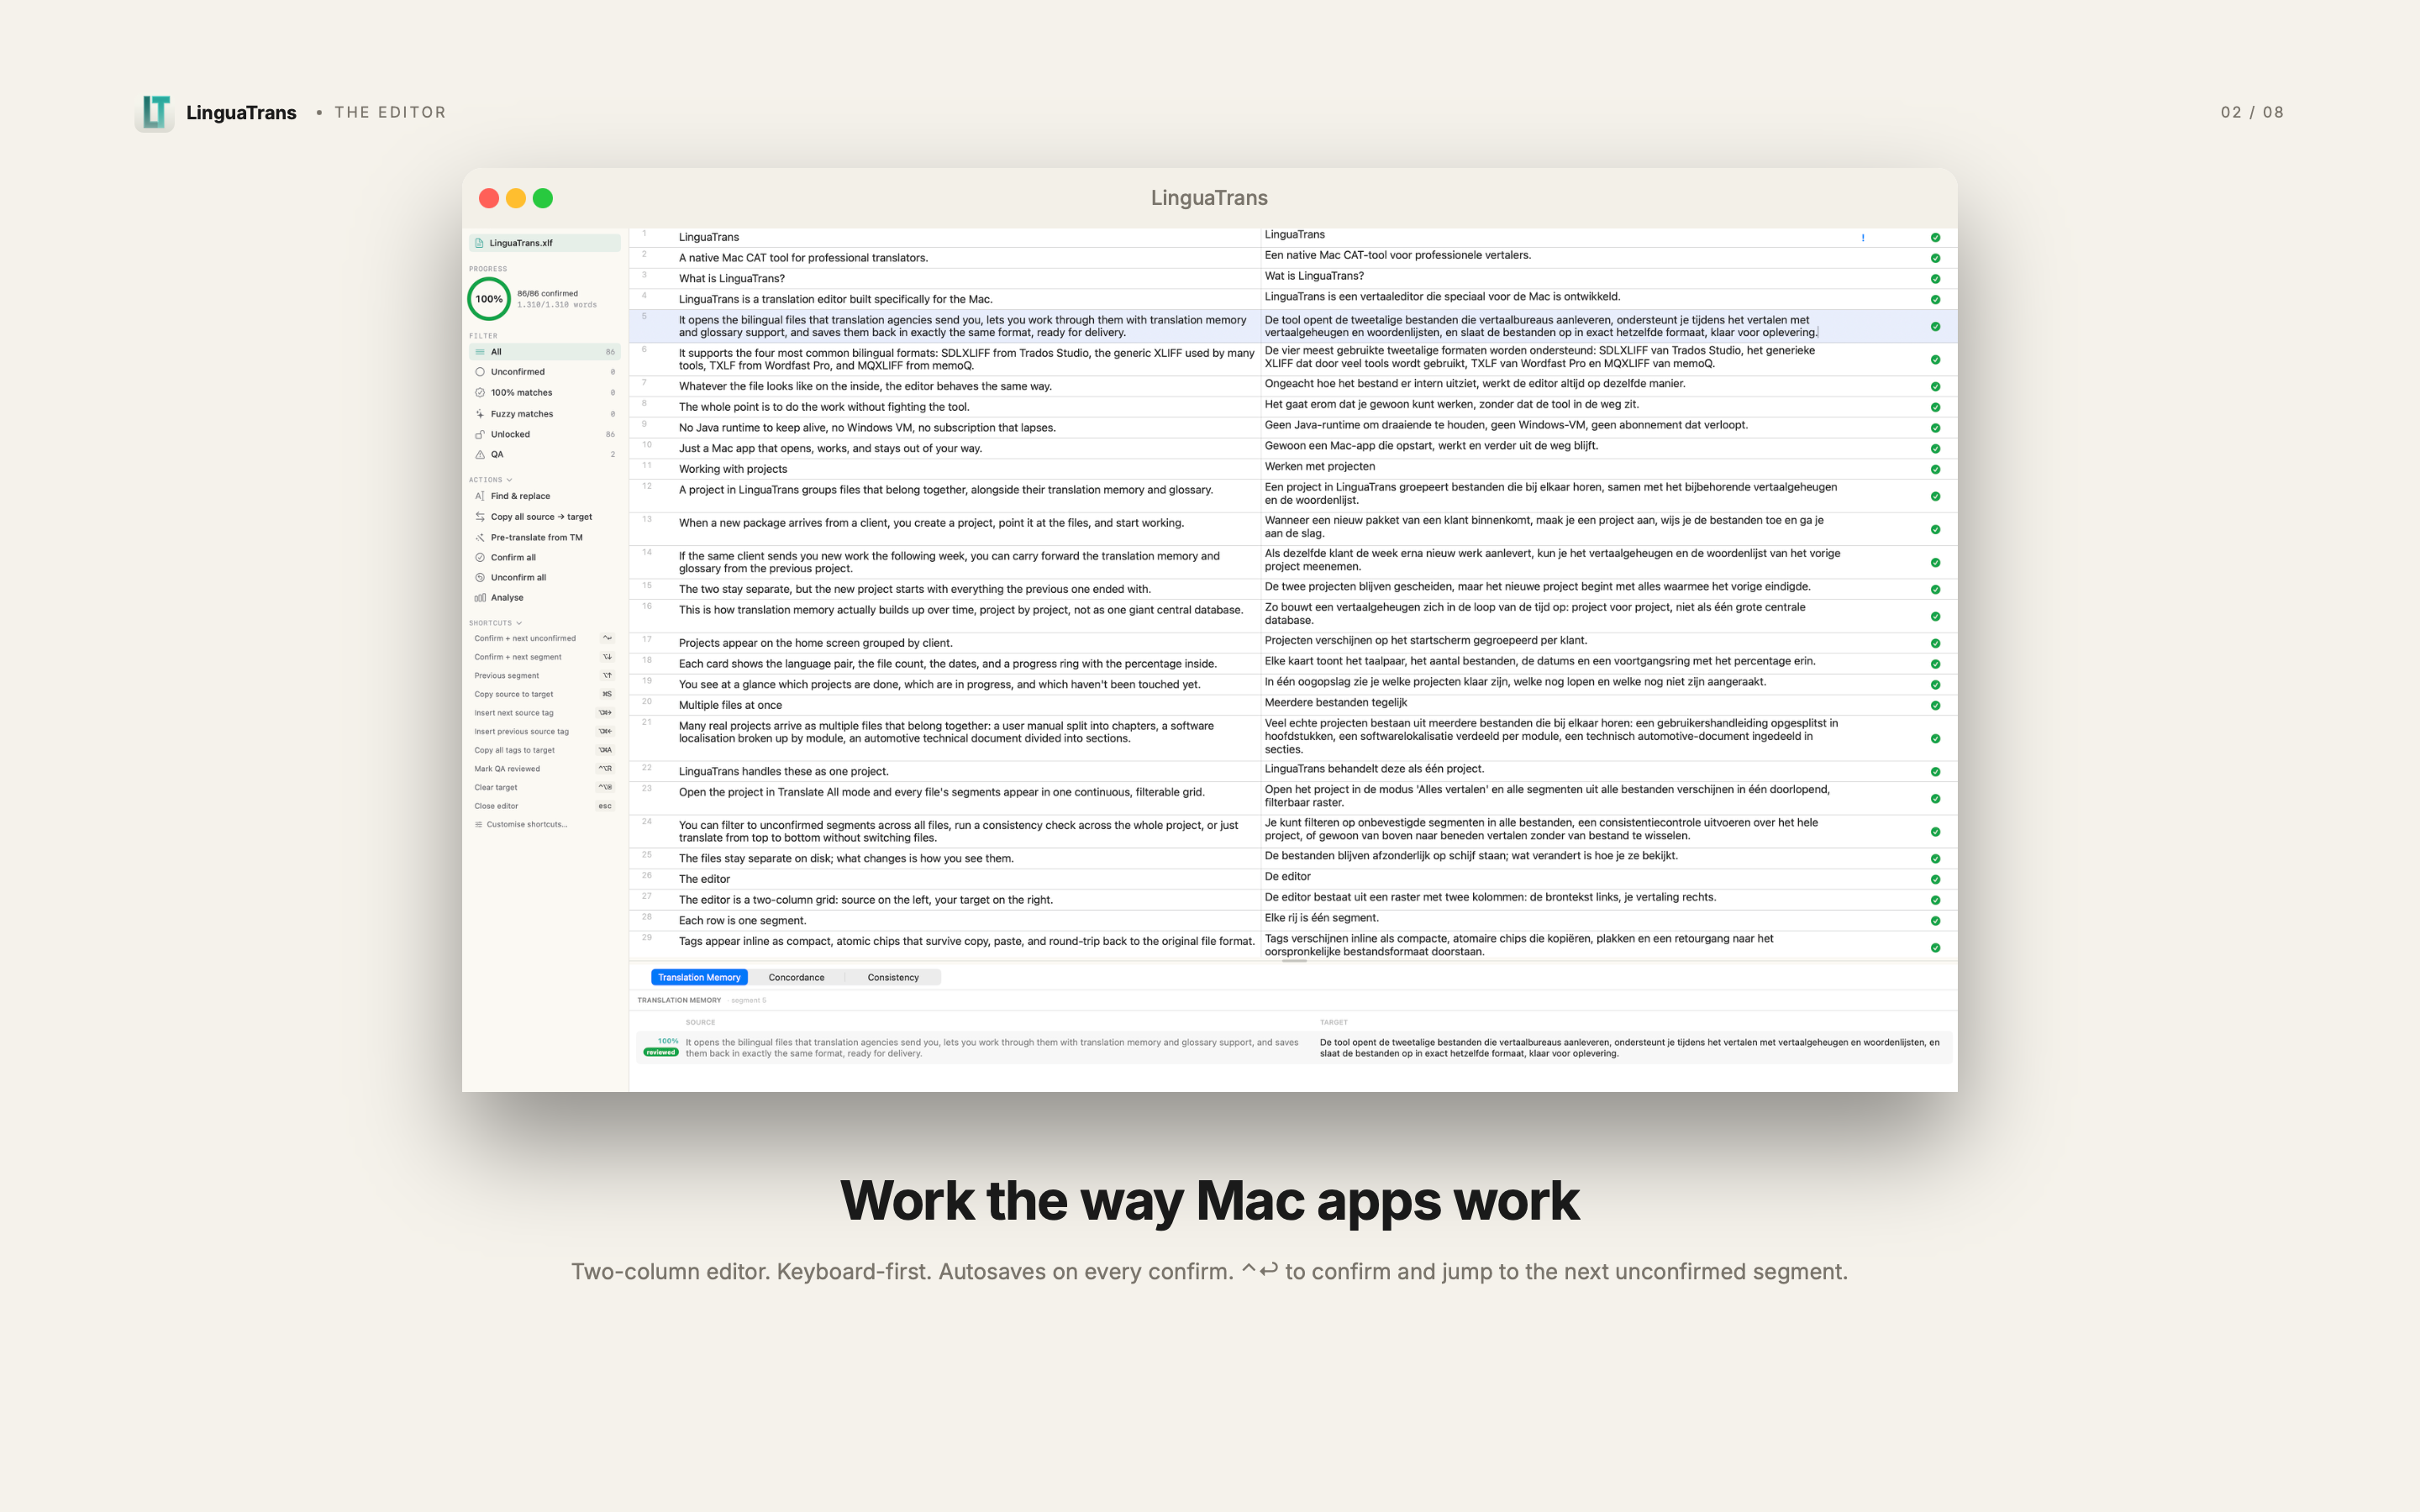Click source text 'The whole point is to do the work'
Image resolution: width=2420 pixels, height=1512 pixels.
pyautogui.click(x=824, y=407)
